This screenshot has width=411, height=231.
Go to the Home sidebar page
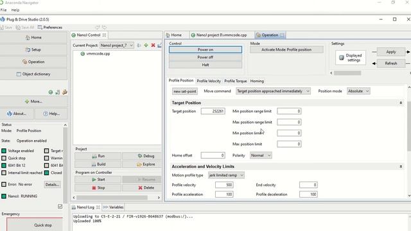click(33, 37)
